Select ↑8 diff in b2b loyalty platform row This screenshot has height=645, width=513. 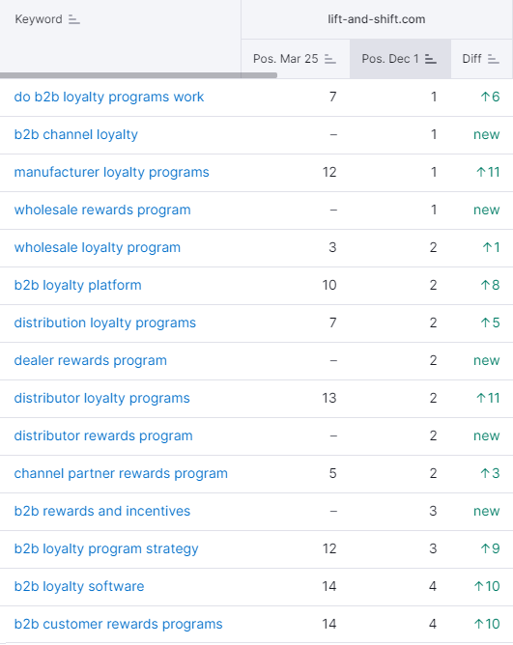[x=490, y=285]
